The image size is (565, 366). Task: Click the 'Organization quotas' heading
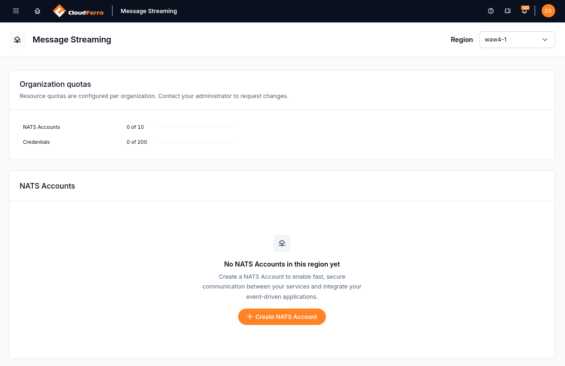(55, 84)
